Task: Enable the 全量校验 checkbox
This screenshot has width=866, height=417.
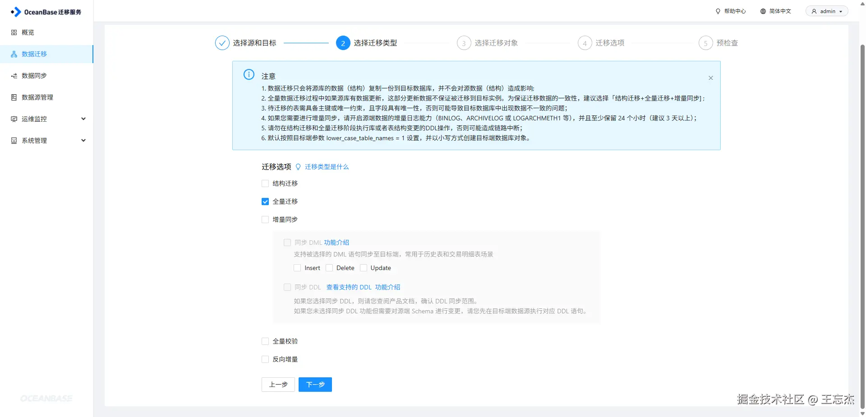Action: (x=265, y=341)
